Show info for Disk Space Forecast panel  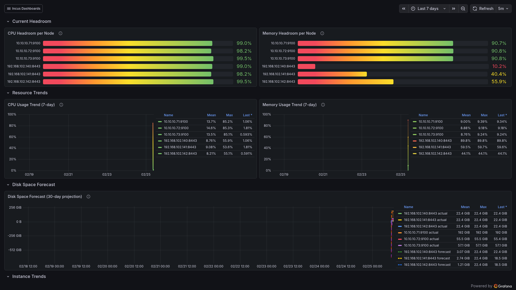tap(88, 197)
